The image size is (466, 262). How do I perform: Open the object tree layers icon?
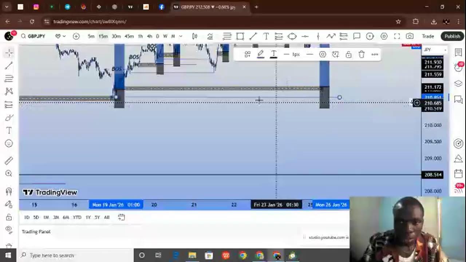[458, 83]
